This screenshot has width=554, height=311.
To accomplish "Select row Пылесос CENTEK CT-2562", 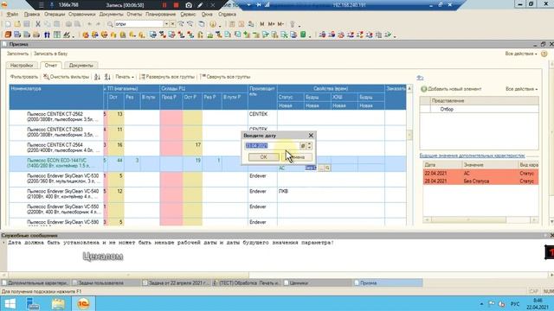I will tap(208, 117).
